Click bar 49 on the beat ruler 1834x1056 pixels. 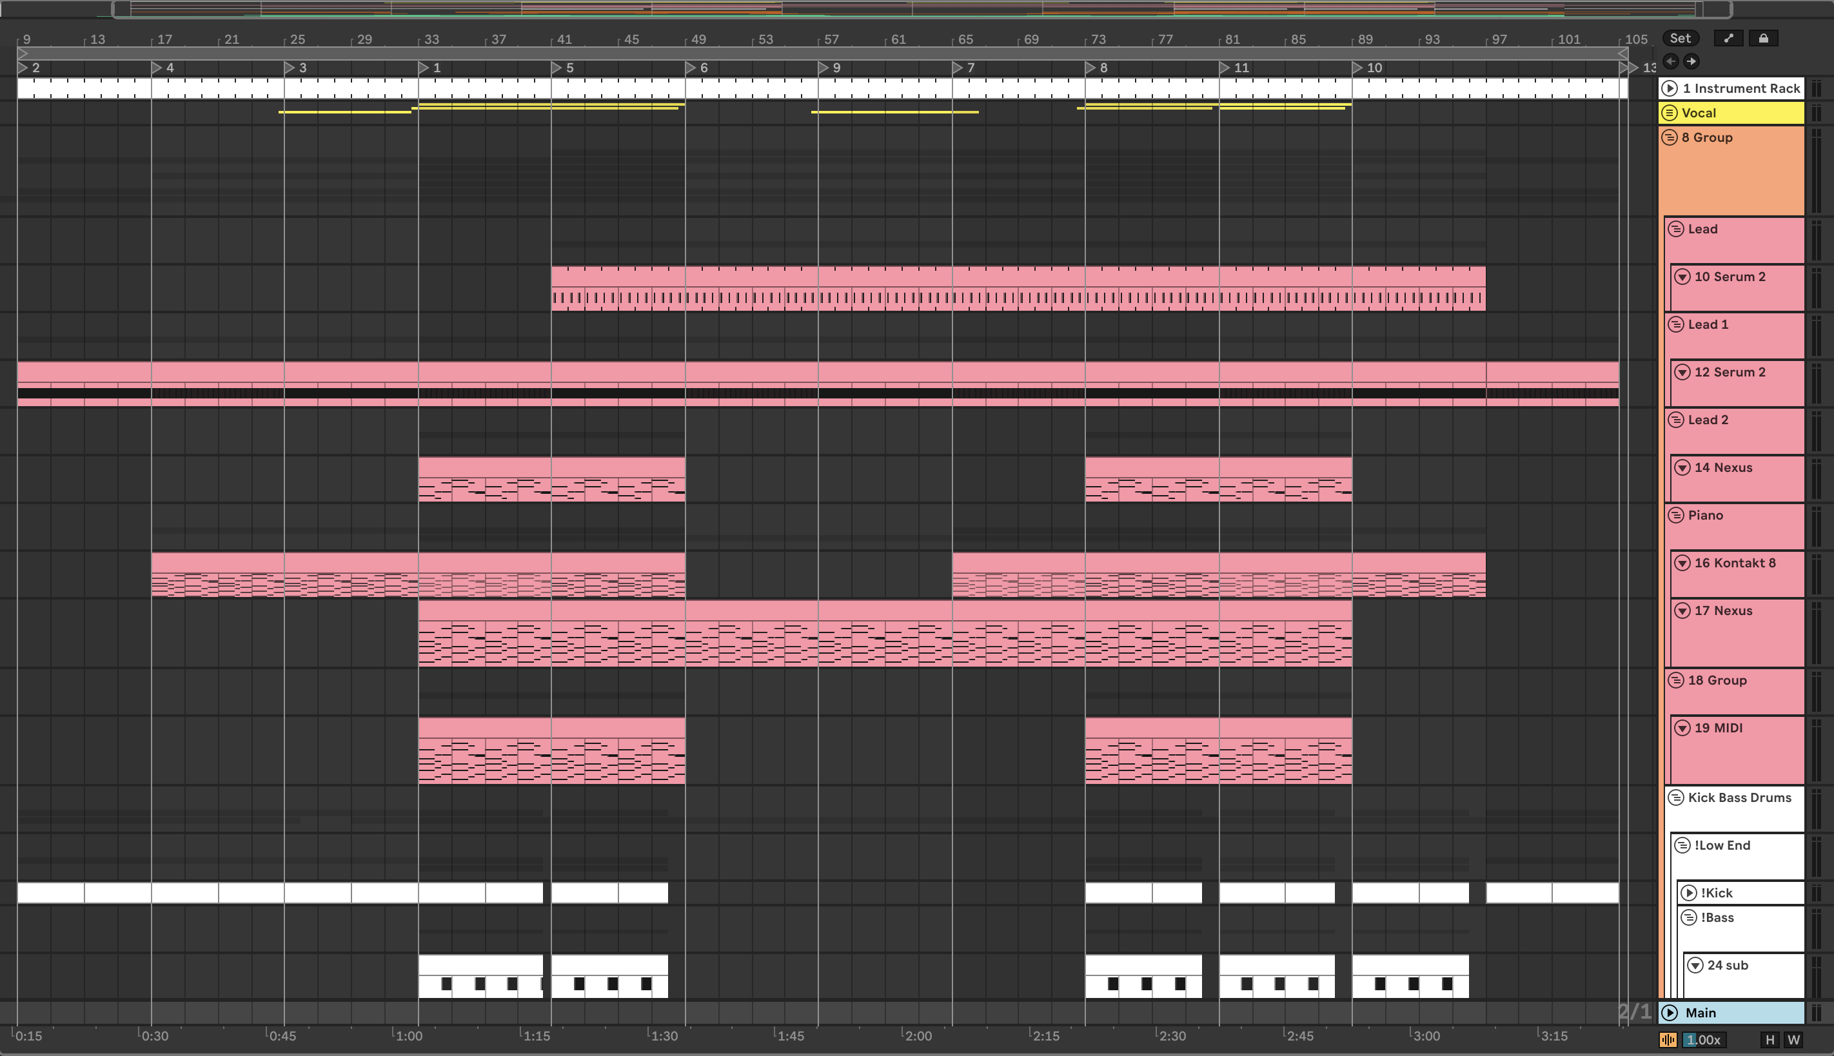tap(698, 39)
